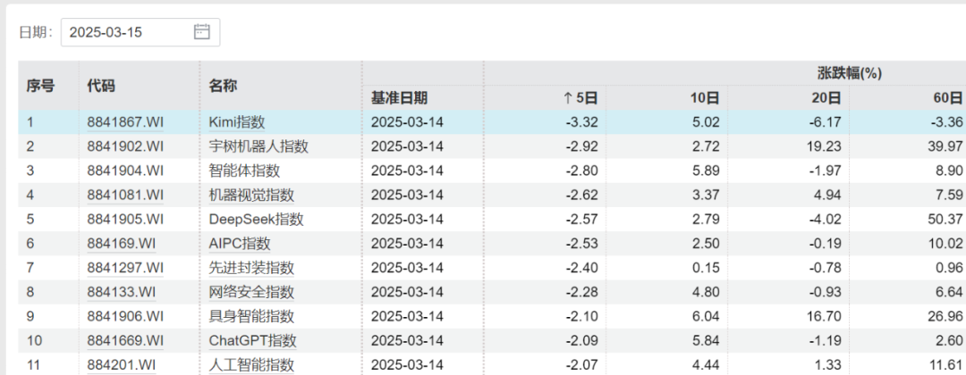This screenshot has height=375, width=966.
Task: Open code link 884201.WI
Action: pyautogui.click(x=122, y=365)
